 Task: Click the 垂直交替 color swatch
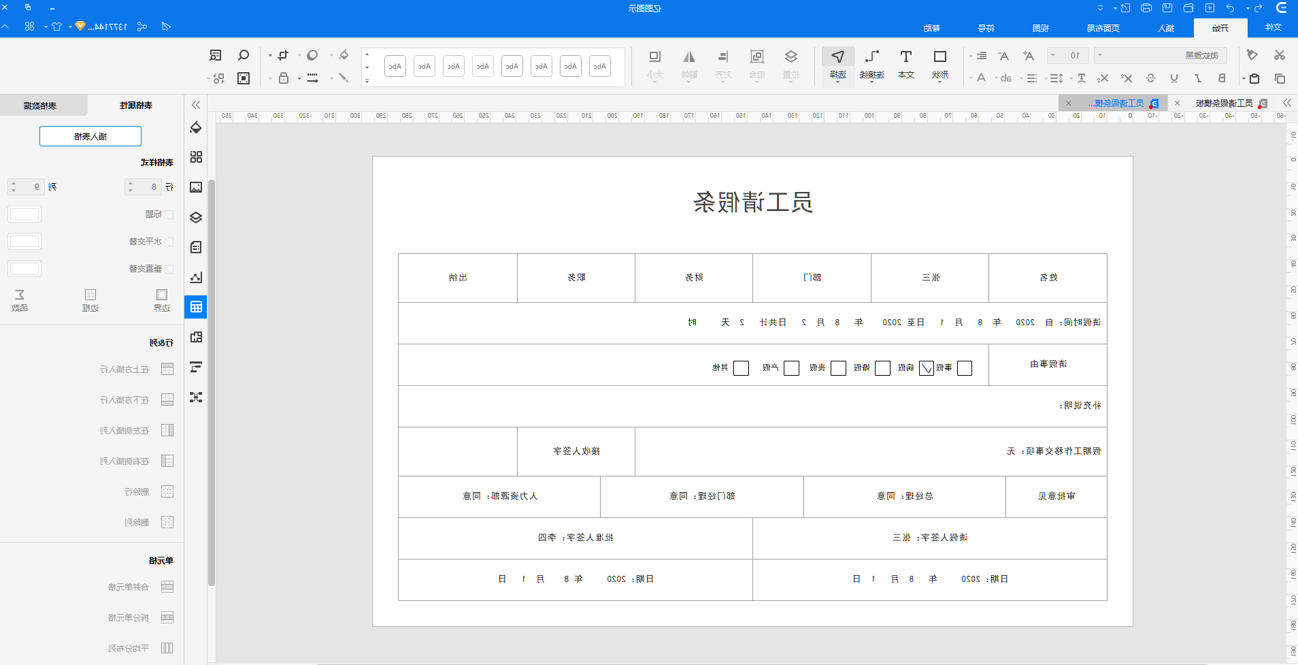pyautogui.click(x=24, y=269)
